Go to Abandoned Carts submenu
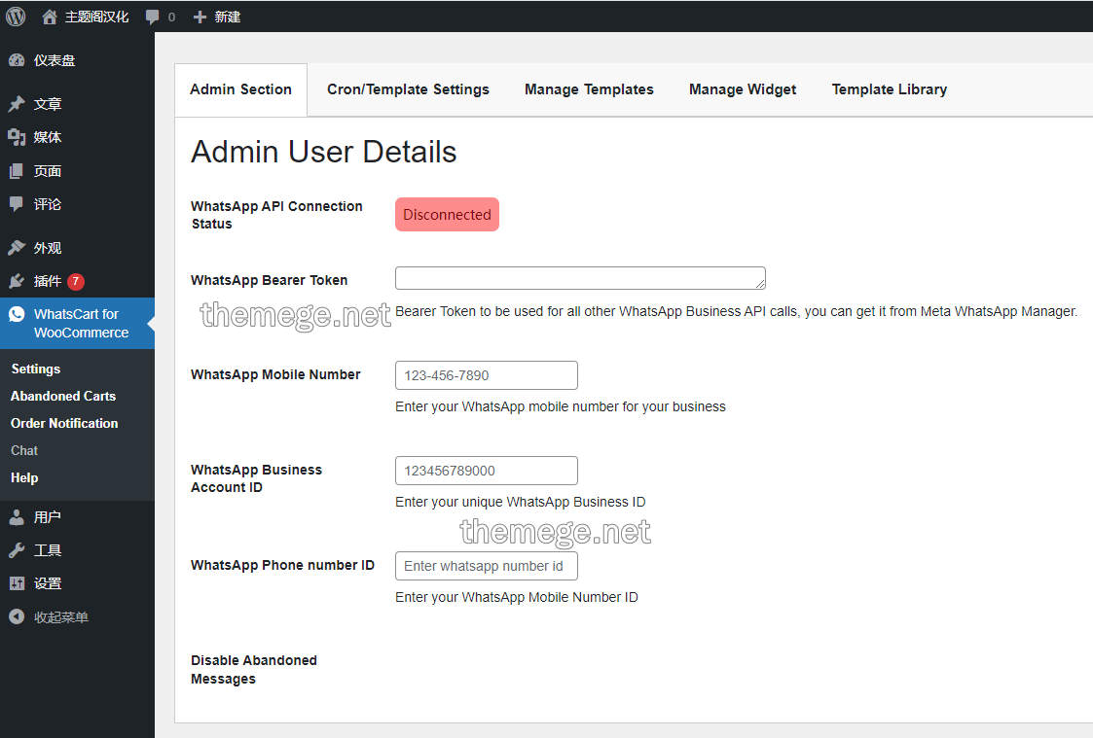The image size is (1093, 738). pyautogui.click(x=62, y=396)
